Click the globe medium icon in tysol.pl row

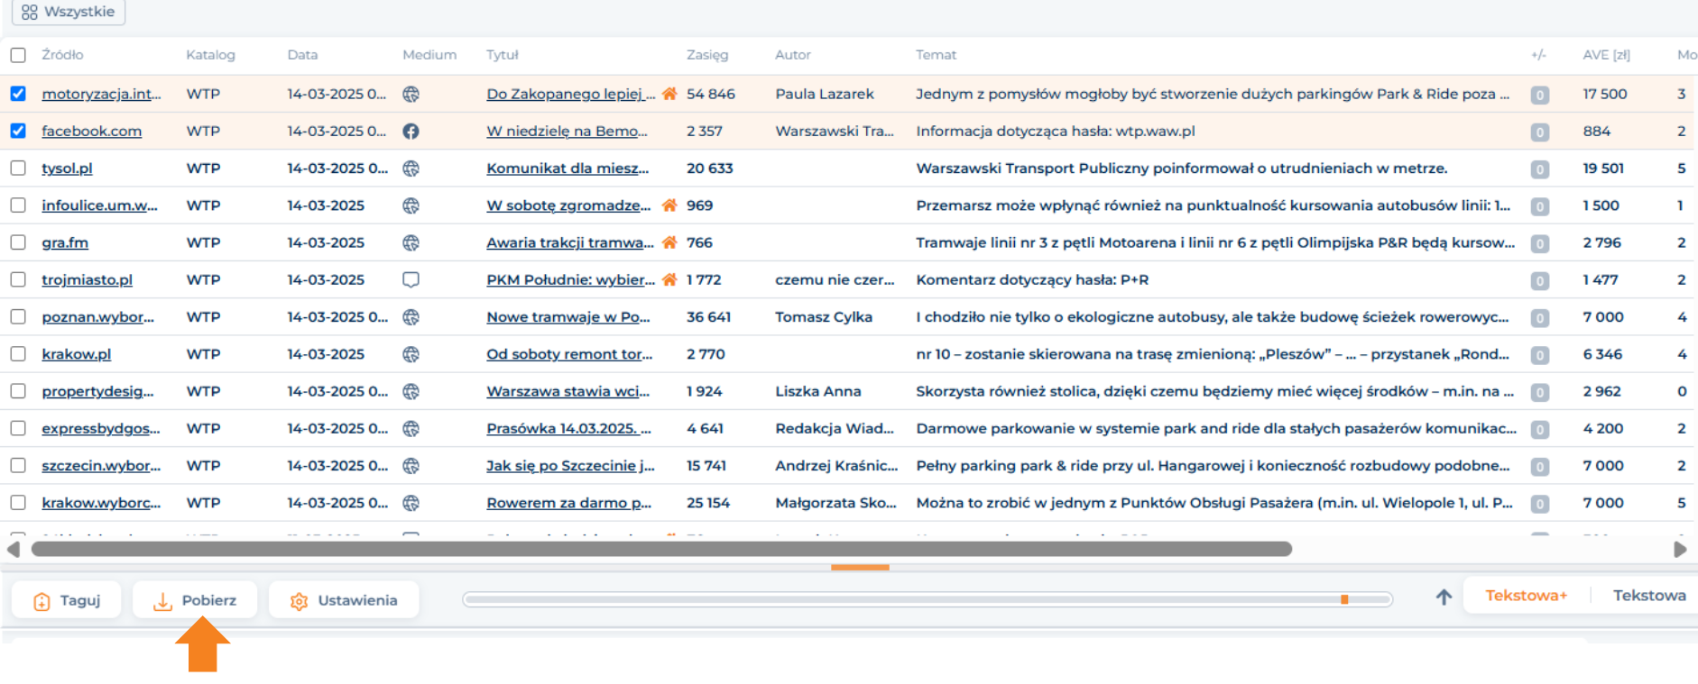[411, 169]
